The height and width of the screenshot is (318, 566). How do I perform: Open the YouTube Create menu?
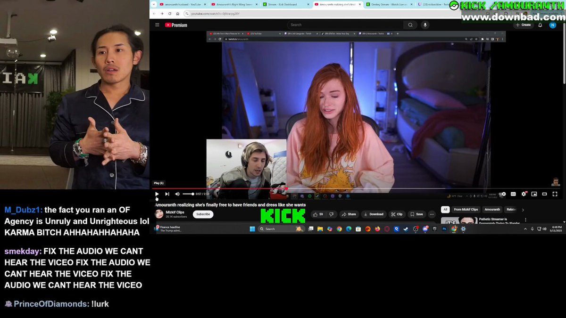[524, 25]
